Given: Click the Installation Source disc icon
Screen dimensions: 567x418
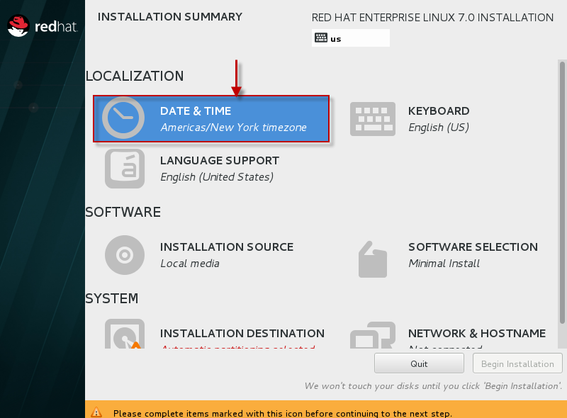Looking at the screenshot, I should (125, 255).
